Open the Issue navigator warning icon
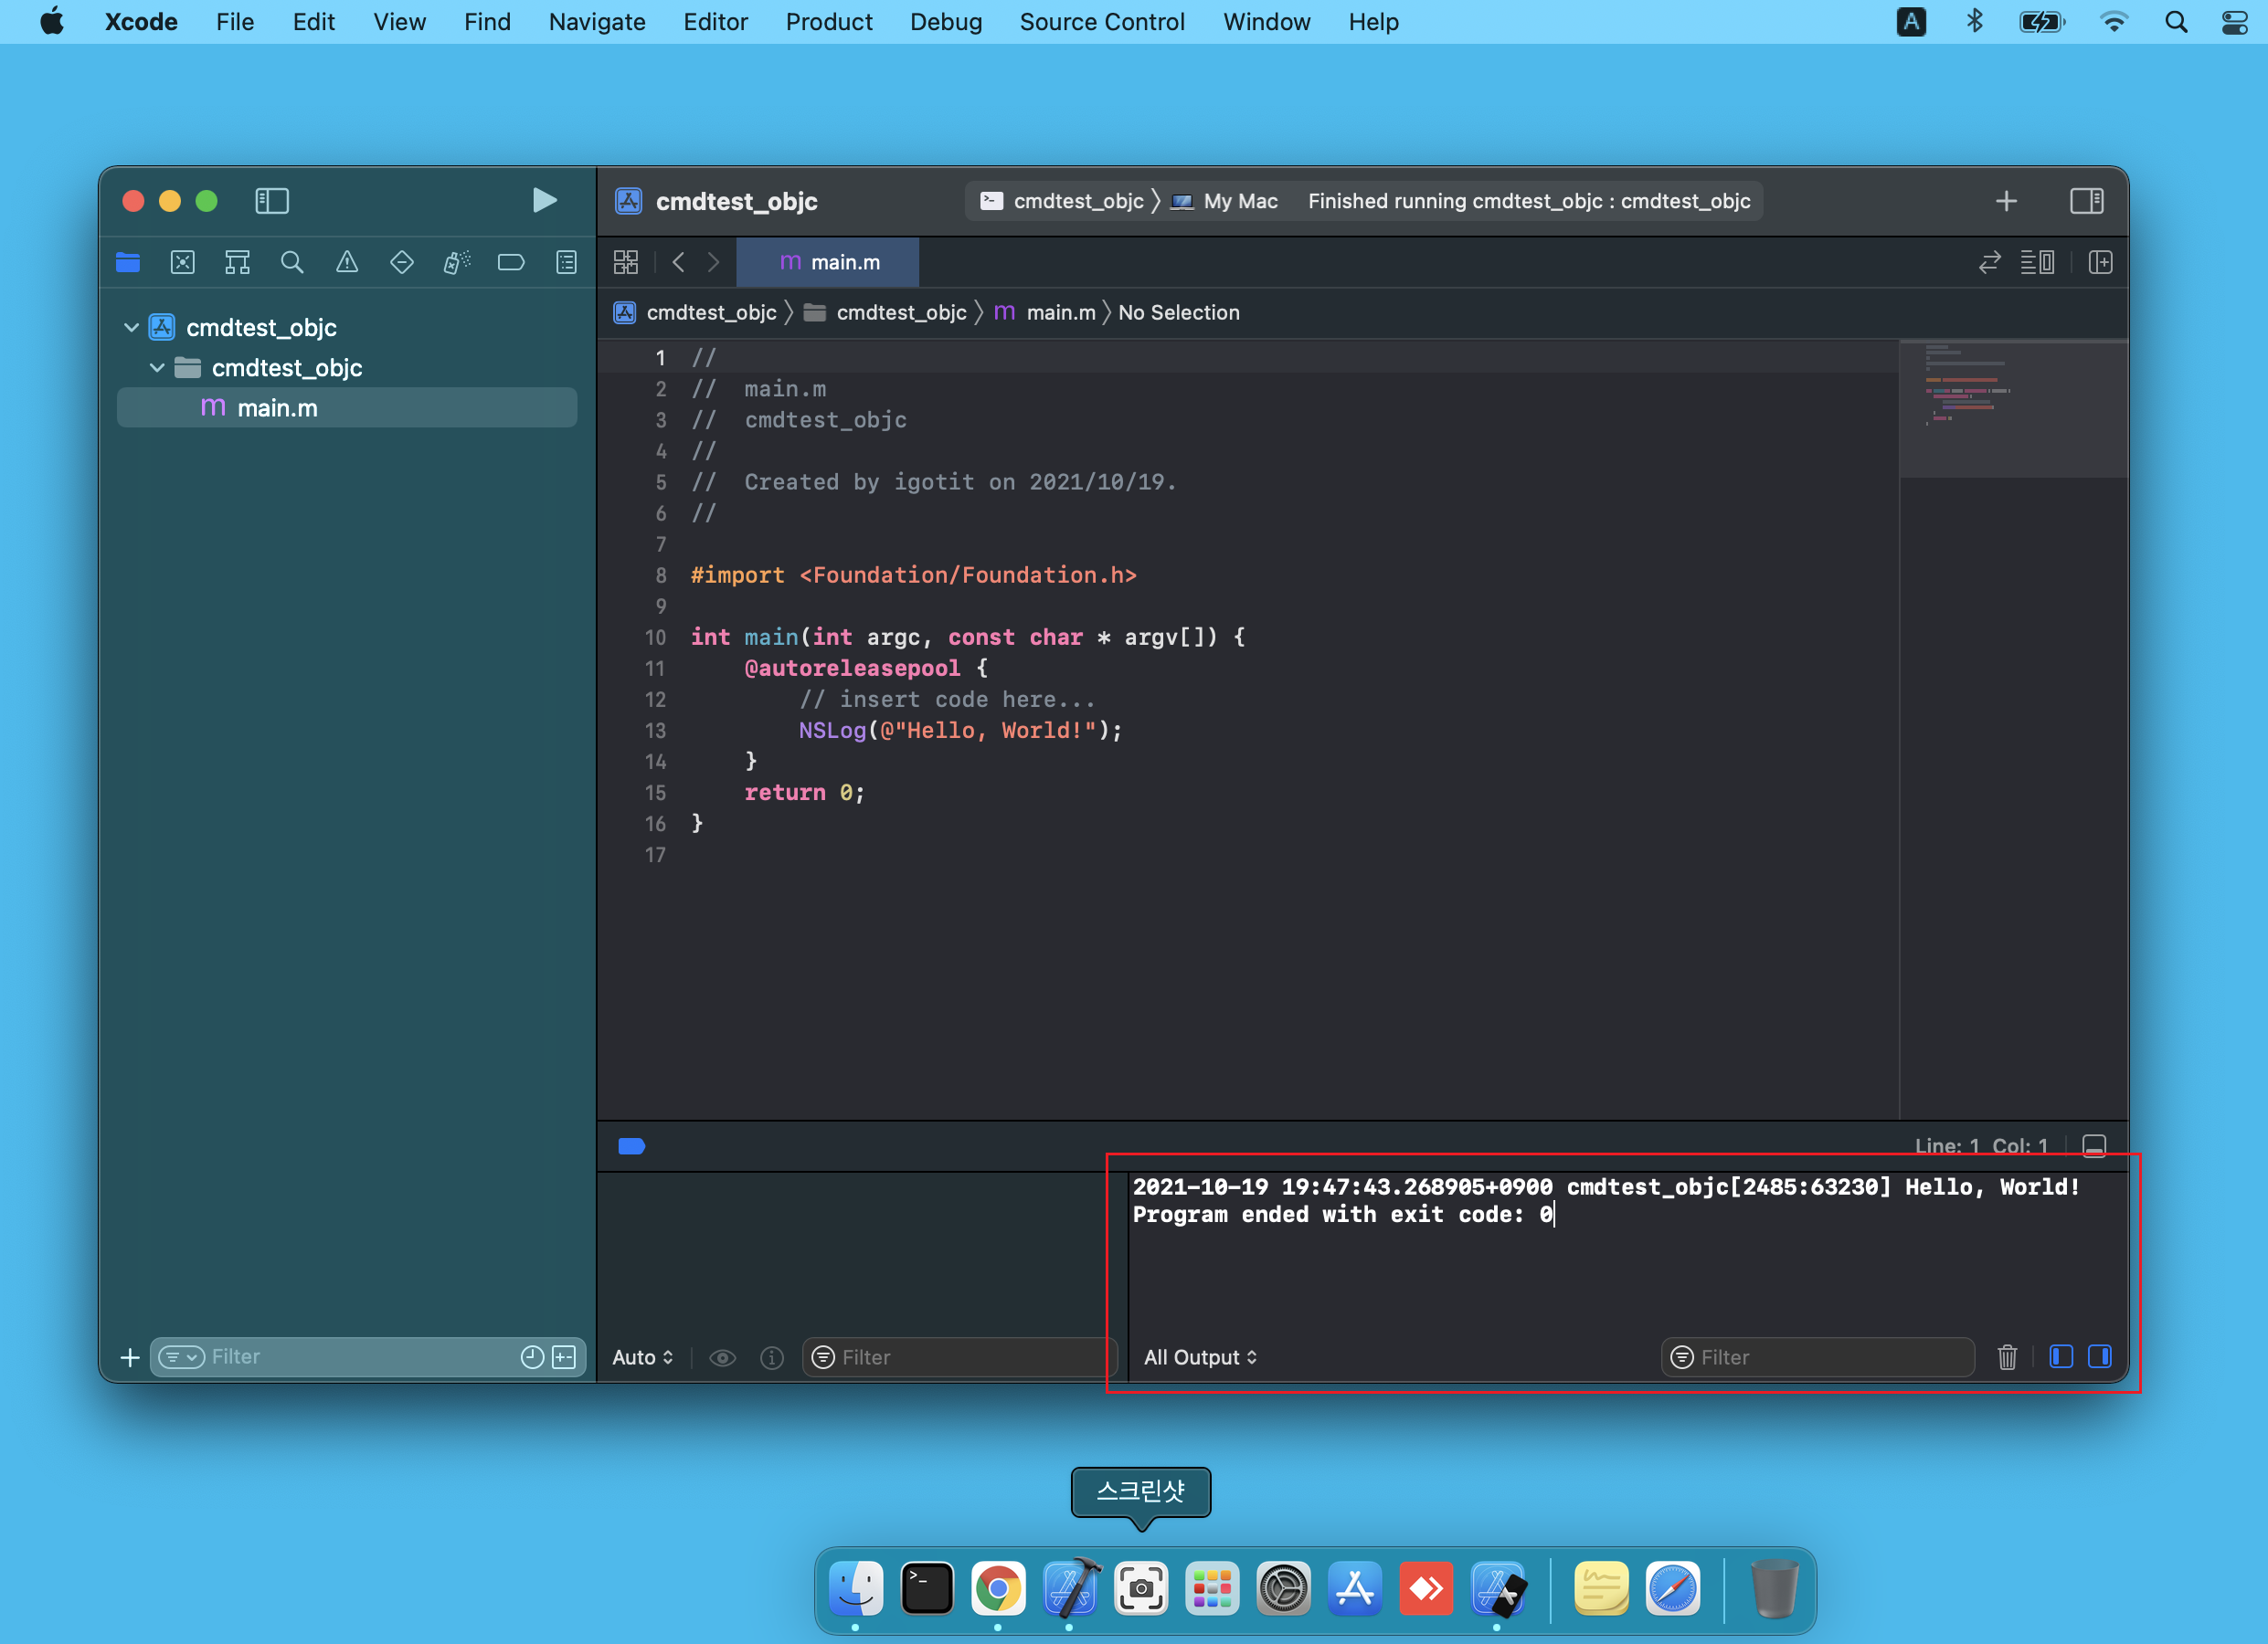This screenshot has width=2268, height=1644. [347, 263]
